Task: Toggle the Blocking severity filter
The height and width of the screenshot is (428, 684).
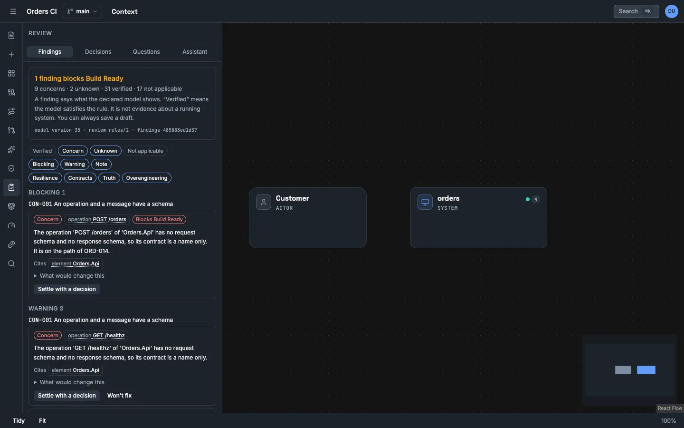Action: [x=43, y=164]
